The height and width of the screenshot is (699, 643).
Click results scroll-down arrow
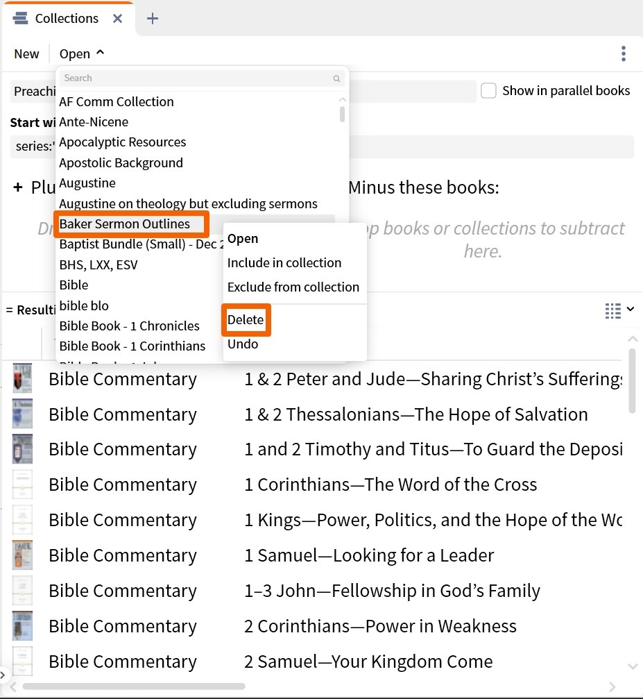point(632,666)
